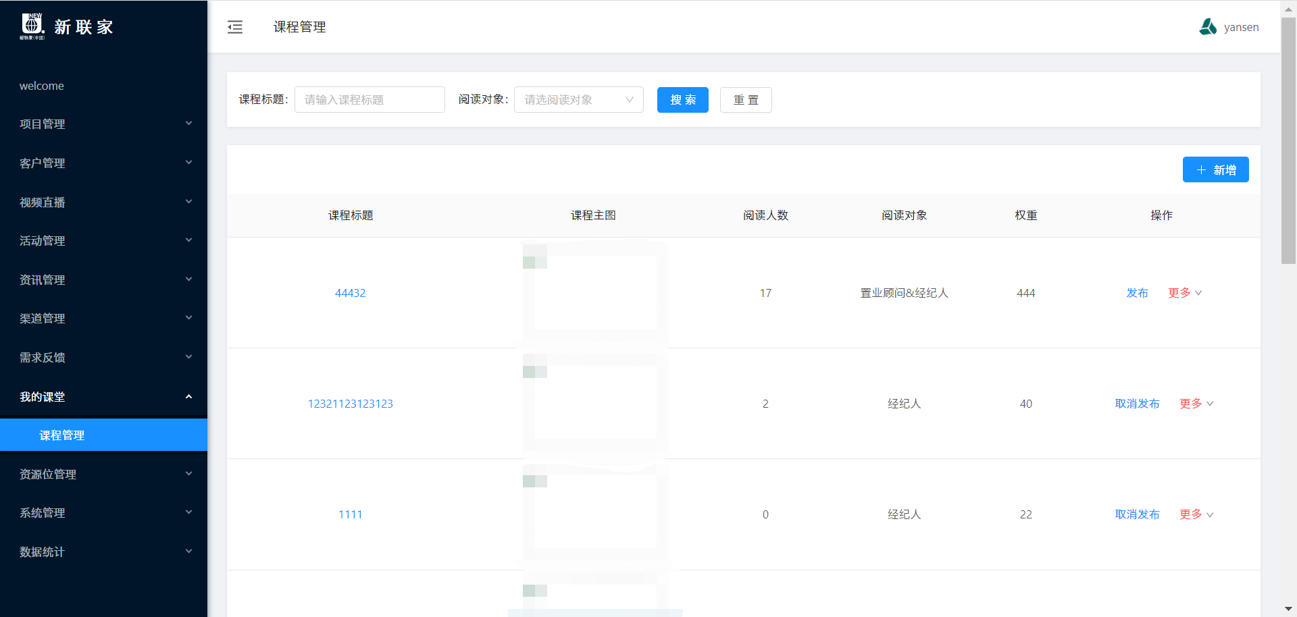Click the main image of course 1111
Image resolution: width=1297 pixels, height=617 pixels.
point(595,514)
